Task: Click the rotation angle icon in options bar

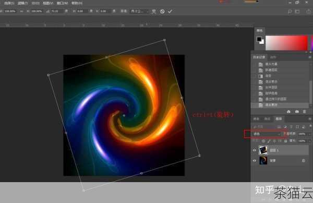Action: tap(48, 11)
